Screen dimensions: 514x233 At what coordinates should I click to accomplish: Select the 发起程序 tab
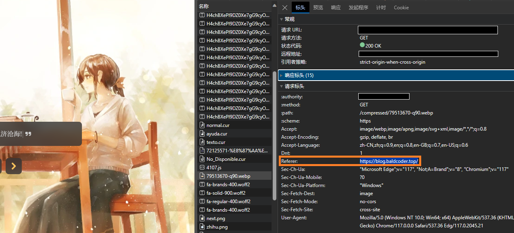click(358, 8)
